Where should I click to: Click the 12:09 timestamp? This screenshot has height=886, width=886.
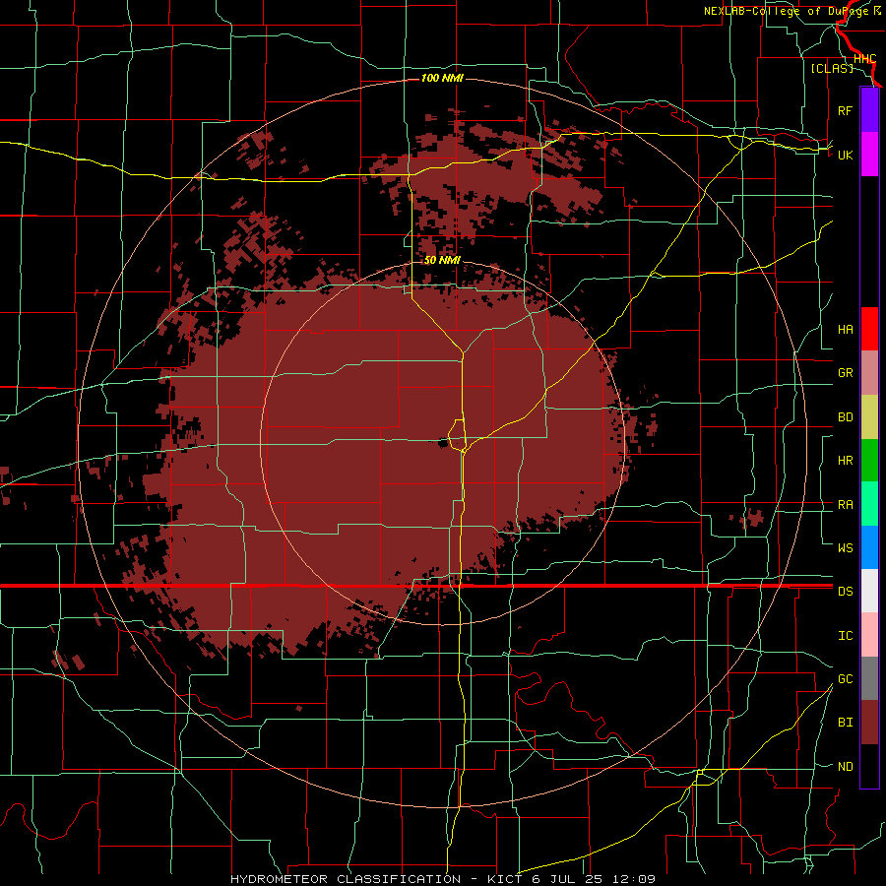[633, 879]
